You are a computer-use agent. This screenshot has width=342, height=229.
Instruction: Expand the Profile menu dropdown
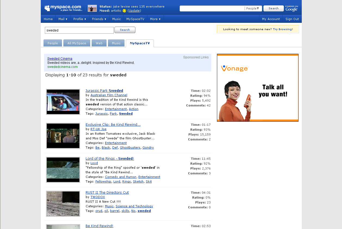click(80, 19)
